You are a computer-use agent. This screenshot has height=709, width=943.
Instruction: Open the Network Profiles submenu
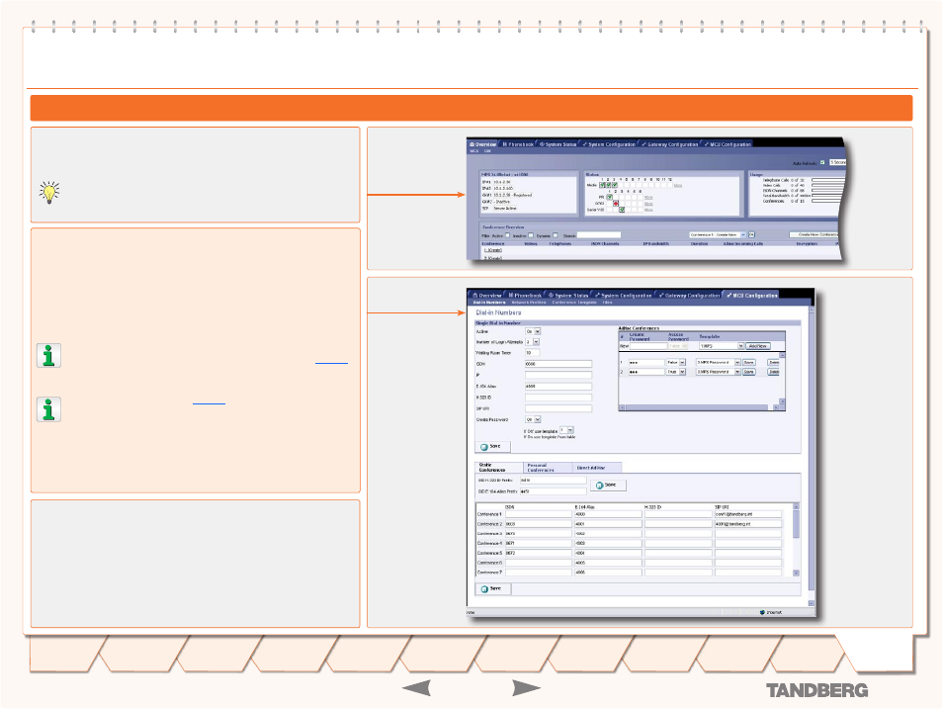coord(529,303)
